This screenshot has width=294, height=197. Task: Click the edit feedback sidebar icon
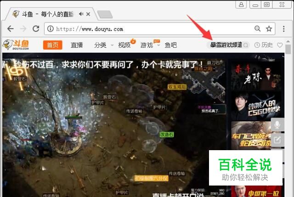pyautogui.click(x=277, y=140)
